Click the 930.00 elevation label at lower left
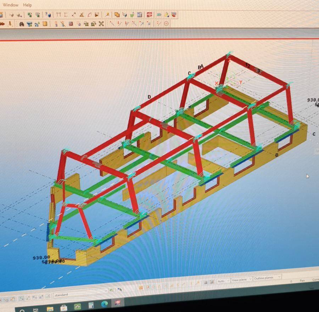 point(41,258)
